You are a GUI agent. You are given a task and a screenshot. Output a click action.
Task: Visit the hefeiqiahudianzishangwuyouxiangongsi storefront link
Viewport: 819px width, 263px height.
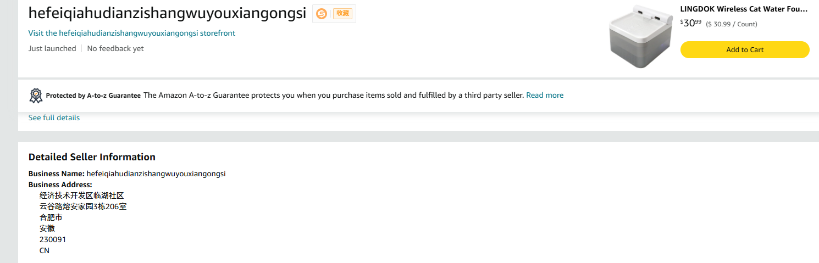(x=132, y=33)
